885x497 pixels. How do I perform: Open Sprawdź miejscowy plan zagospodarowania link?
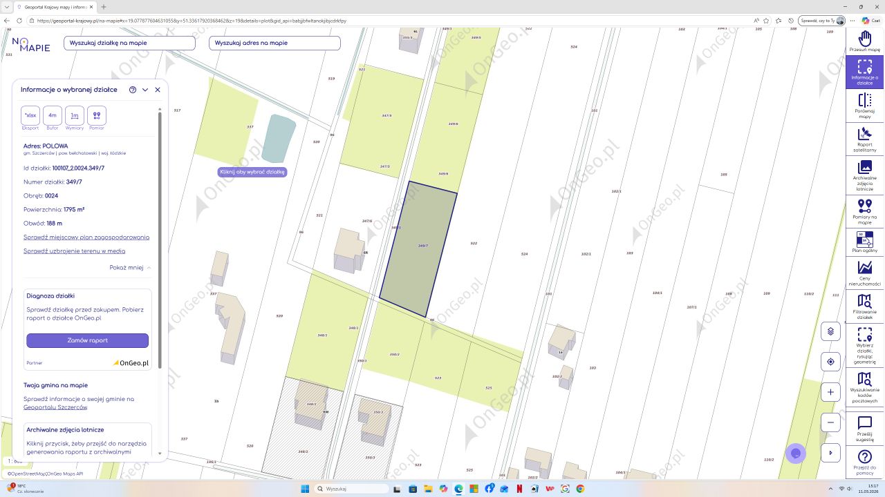tap(86, 237)
